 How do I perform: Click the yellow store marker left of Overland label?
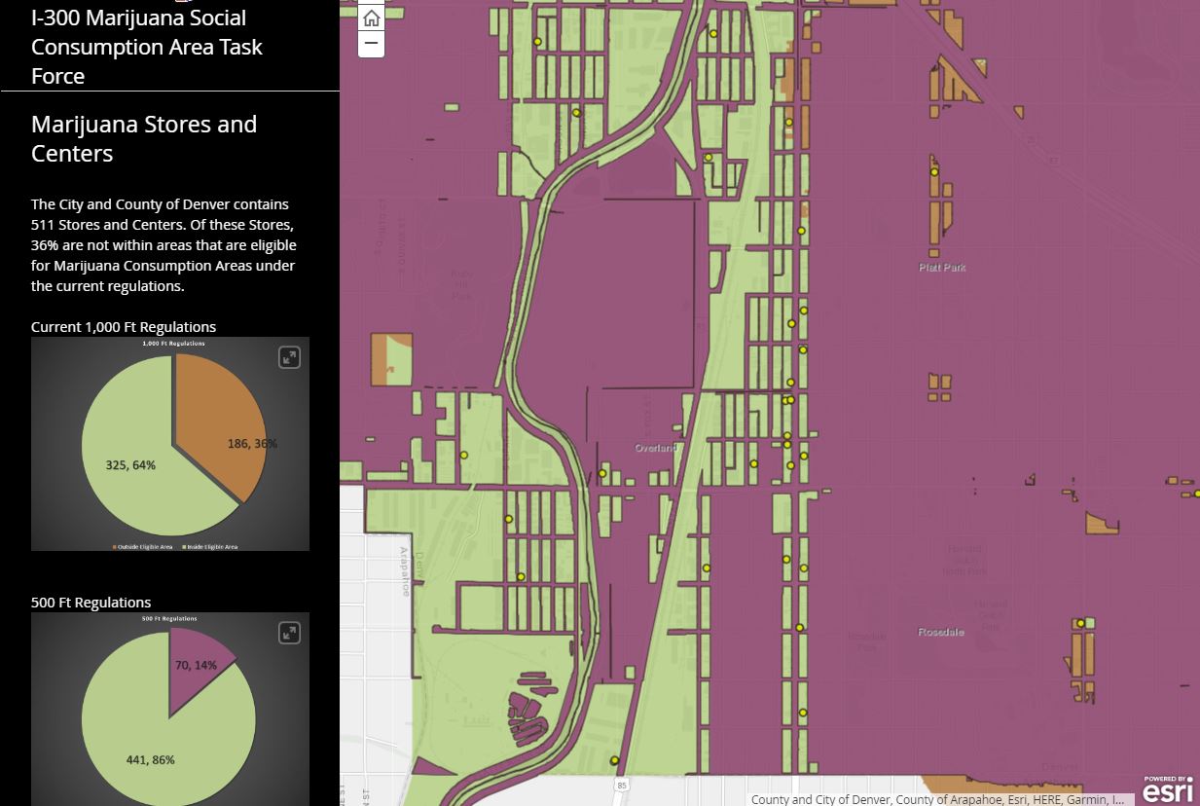(602, 474)
